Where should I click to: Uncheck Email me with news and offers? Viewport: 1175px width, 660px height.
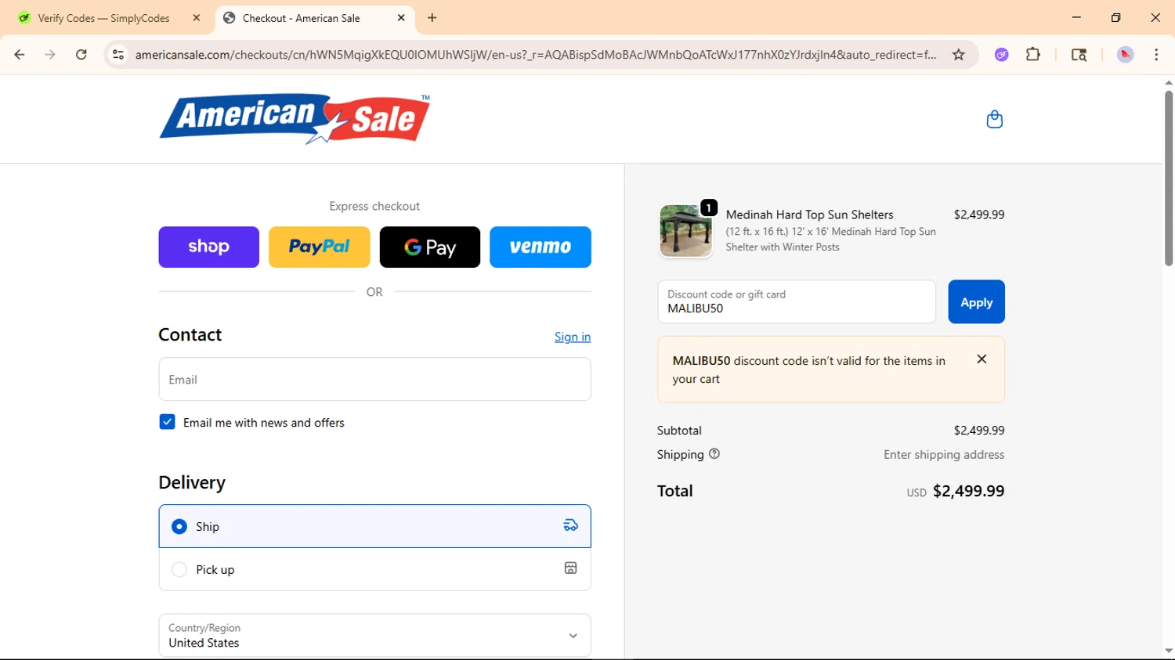coord(167,422)
